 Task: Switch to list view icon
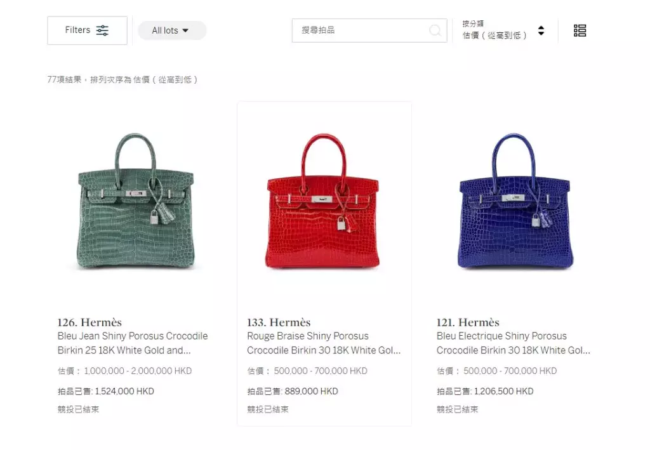coord(580,30)
